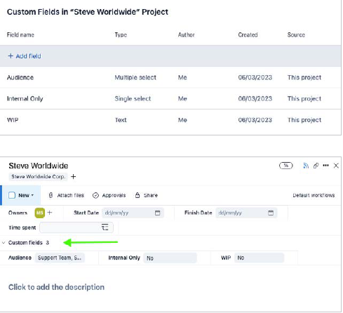Click the progress percentage pill
Image resolution: width=343 pixels, height=313 pixels.
[x=286, y=166]
